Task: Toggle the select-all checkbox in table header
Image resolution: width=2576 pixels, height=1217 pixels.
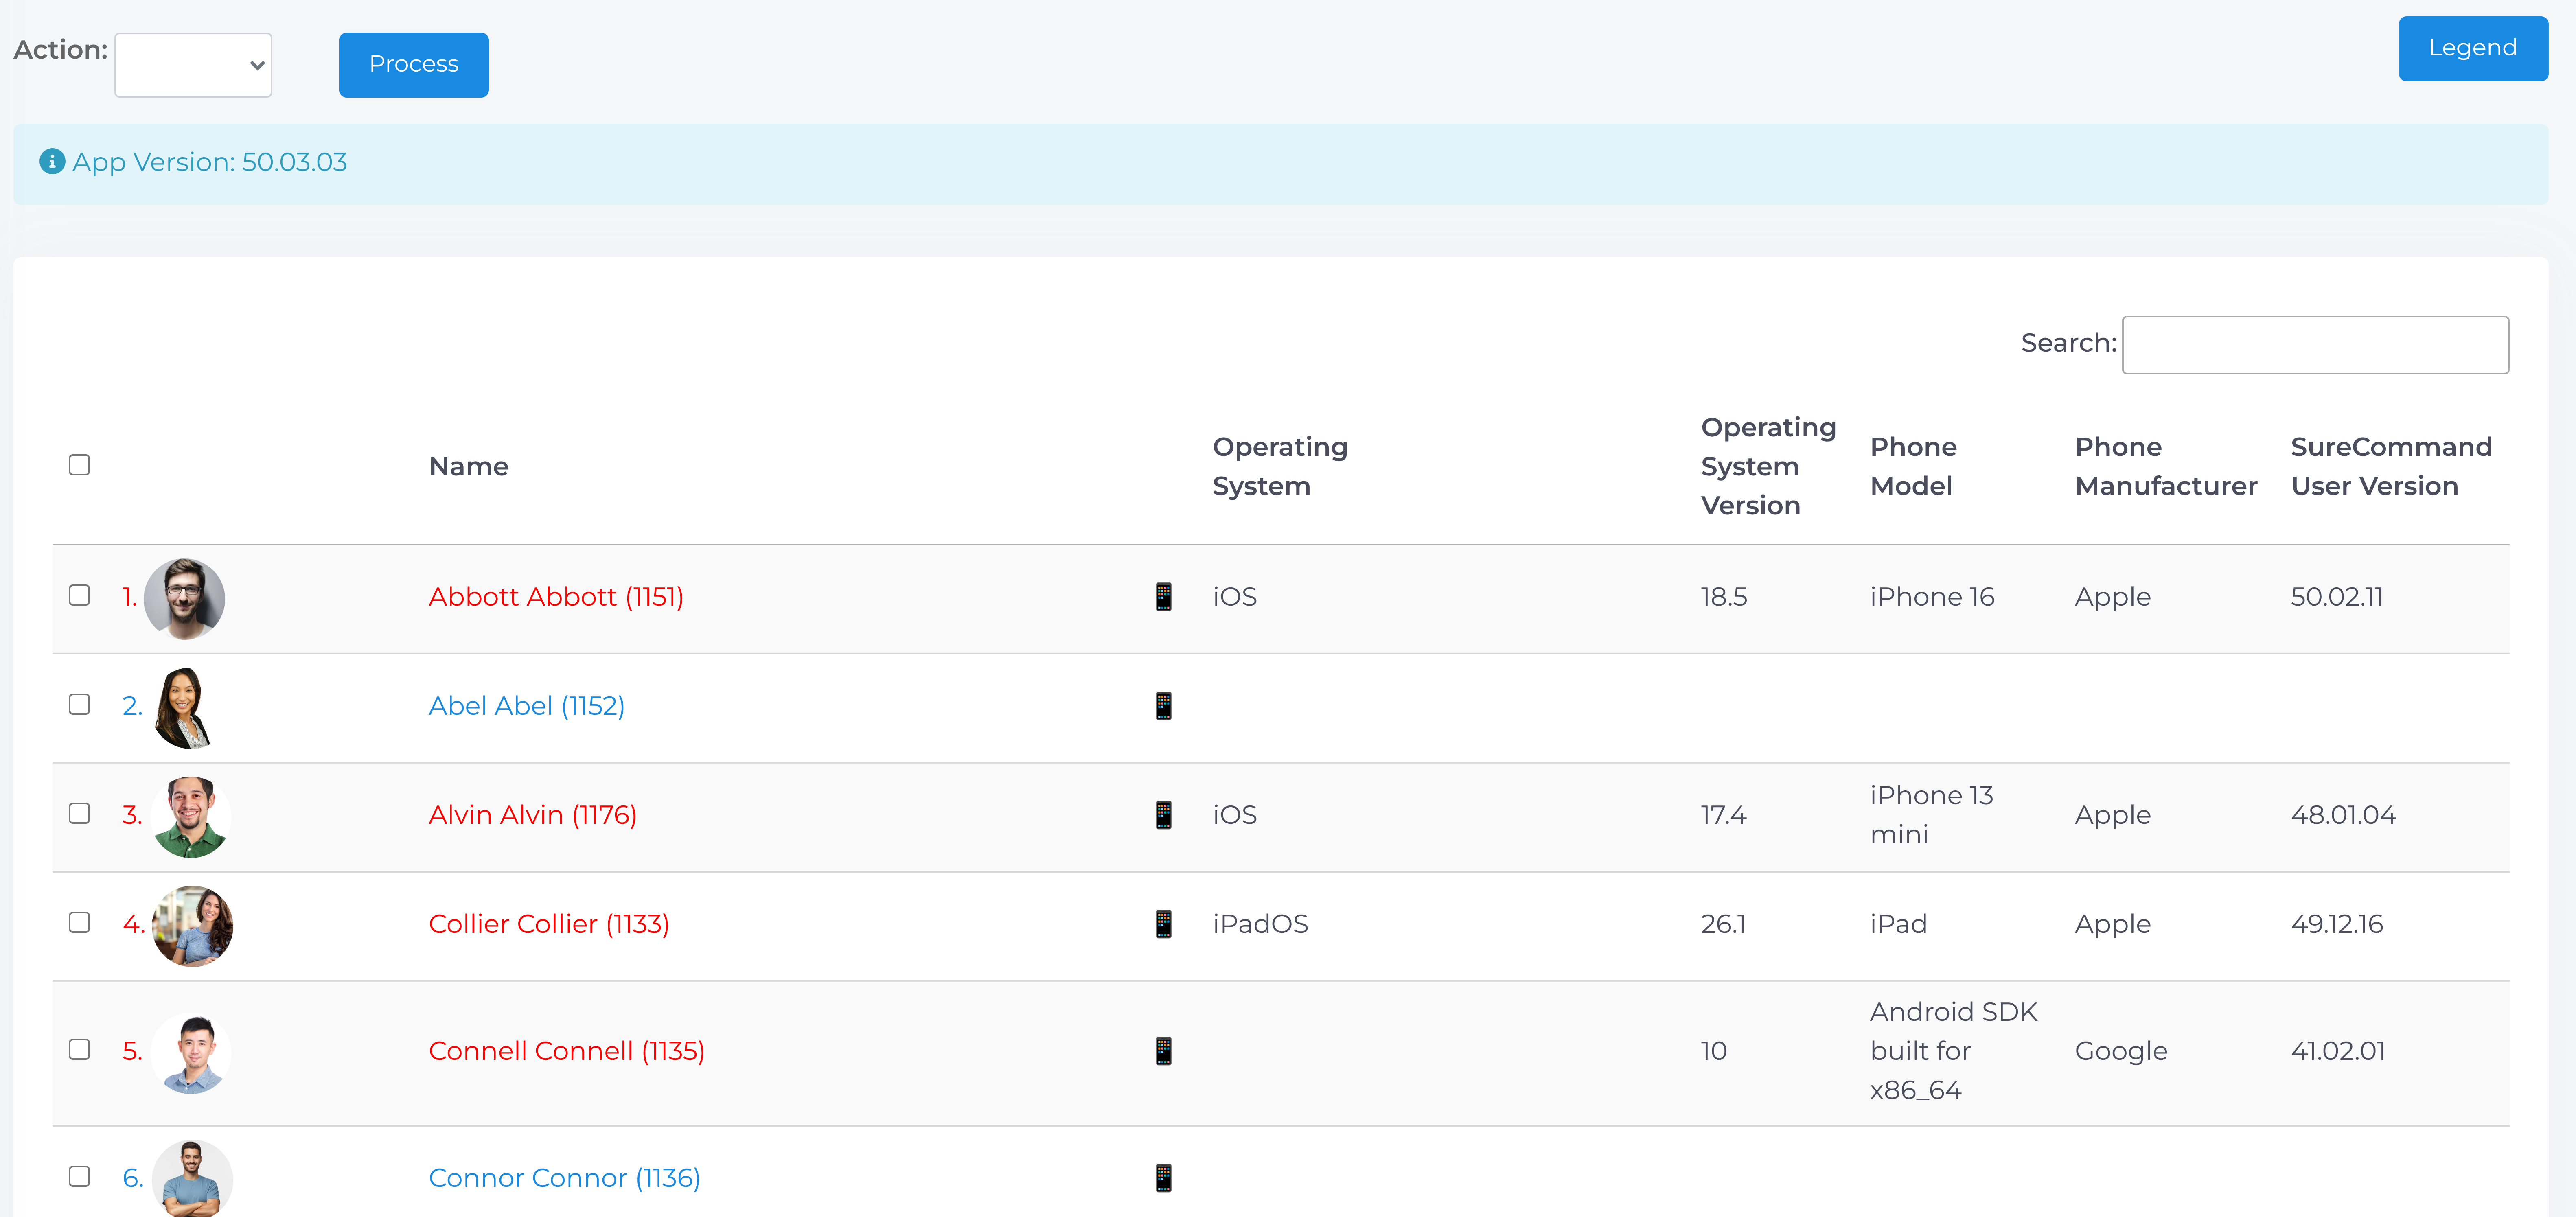Action: tap(79, 465)
